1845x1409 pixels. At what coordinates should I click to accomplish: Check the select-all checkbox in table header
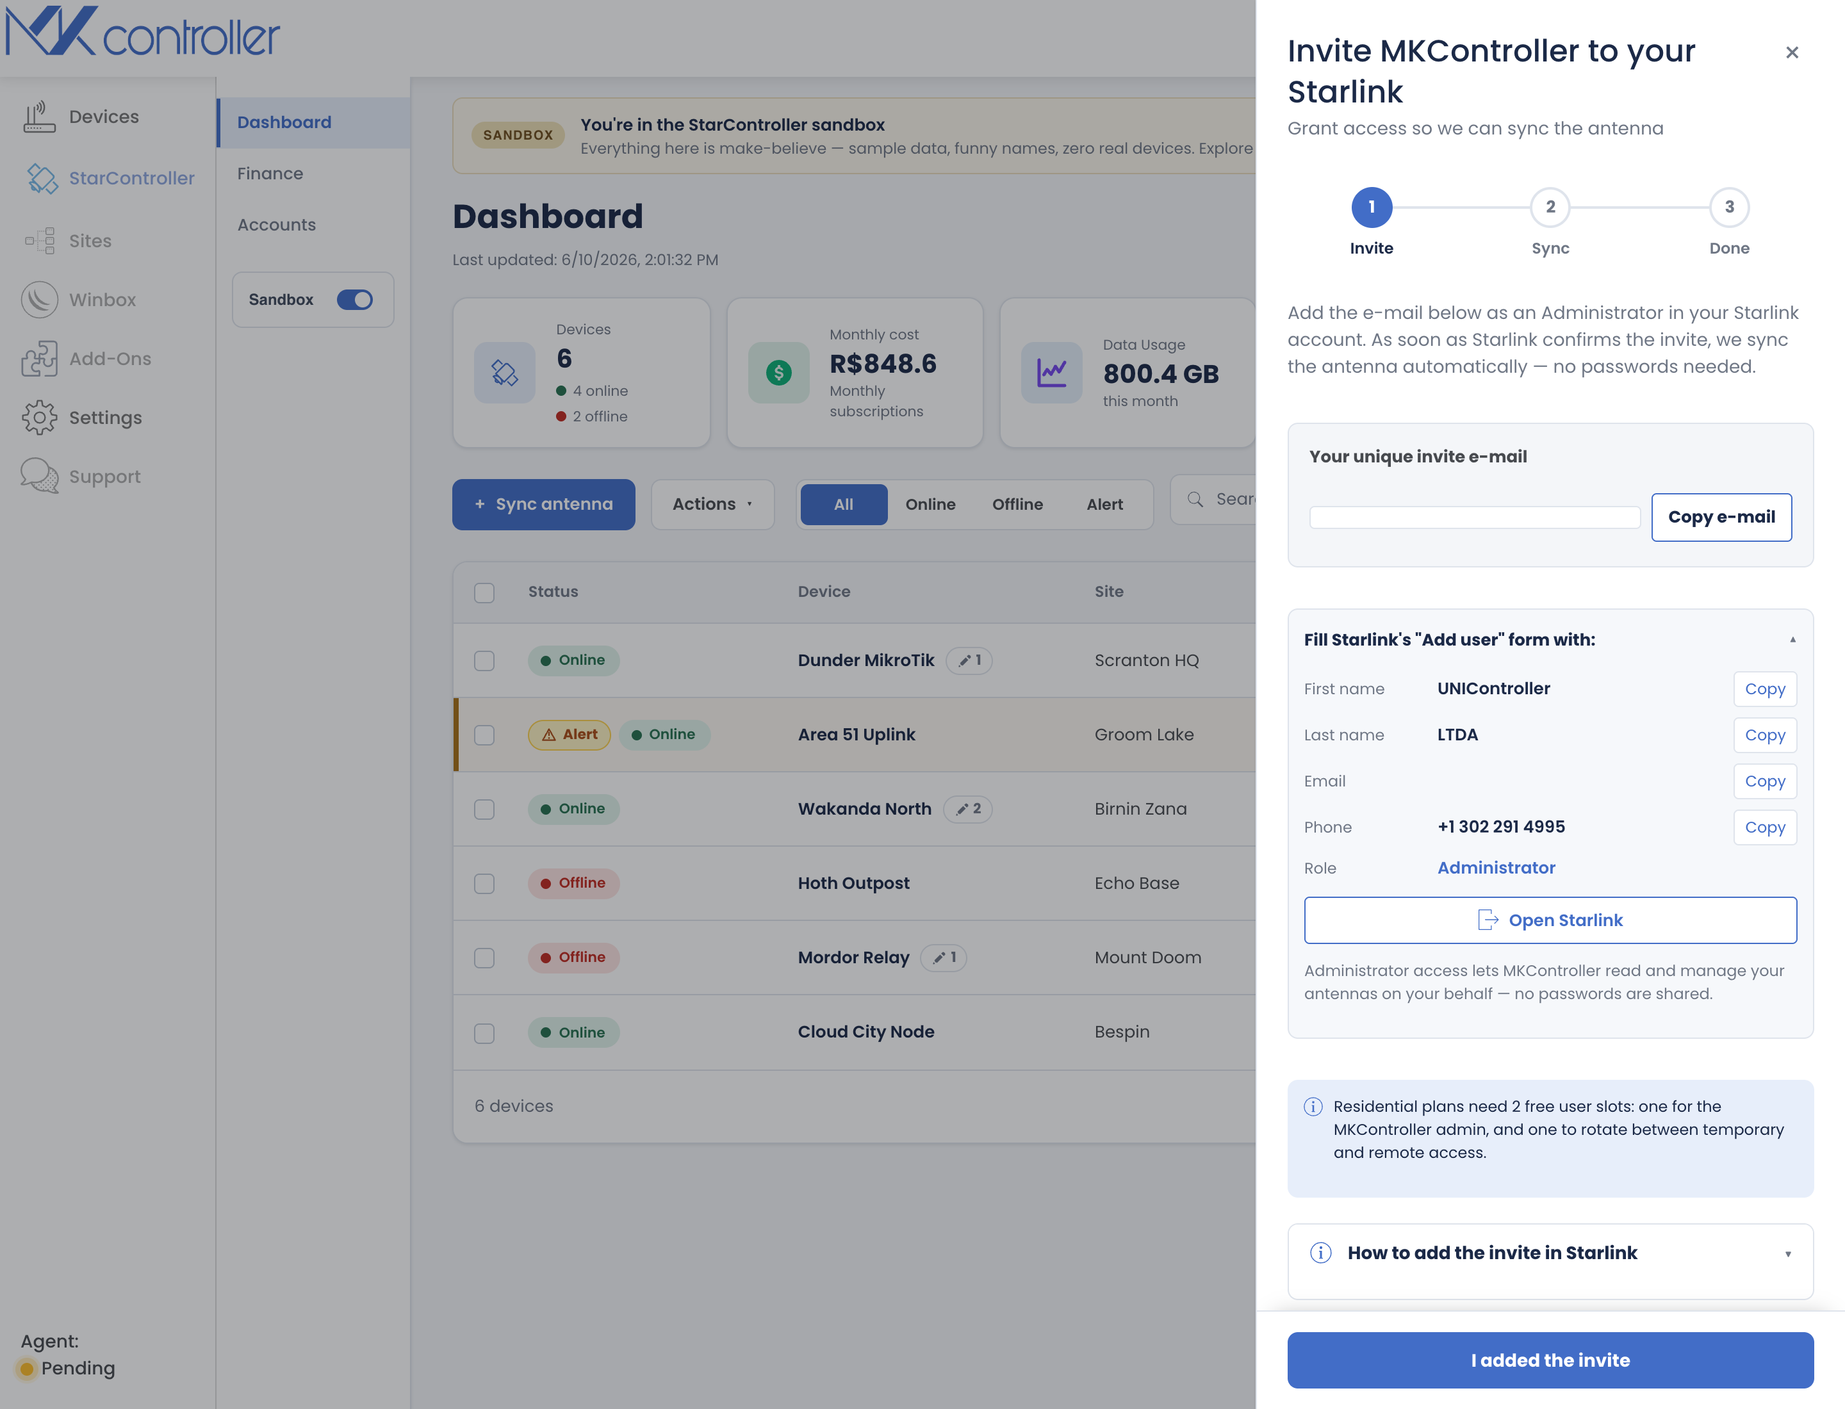coord(484,592)
